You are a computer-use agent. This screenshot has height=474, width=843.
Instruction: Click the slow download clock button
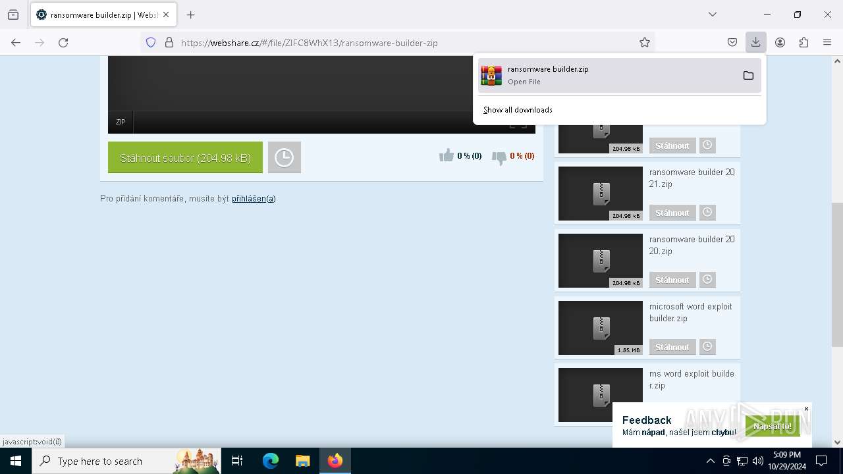pos(285,157)
